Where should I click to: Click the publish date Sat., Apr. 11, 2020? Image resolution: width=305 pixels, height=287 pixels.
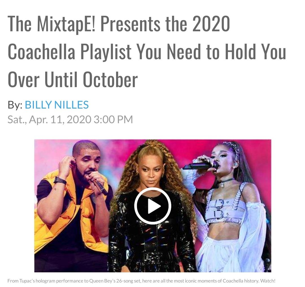(x=49, y=119)
